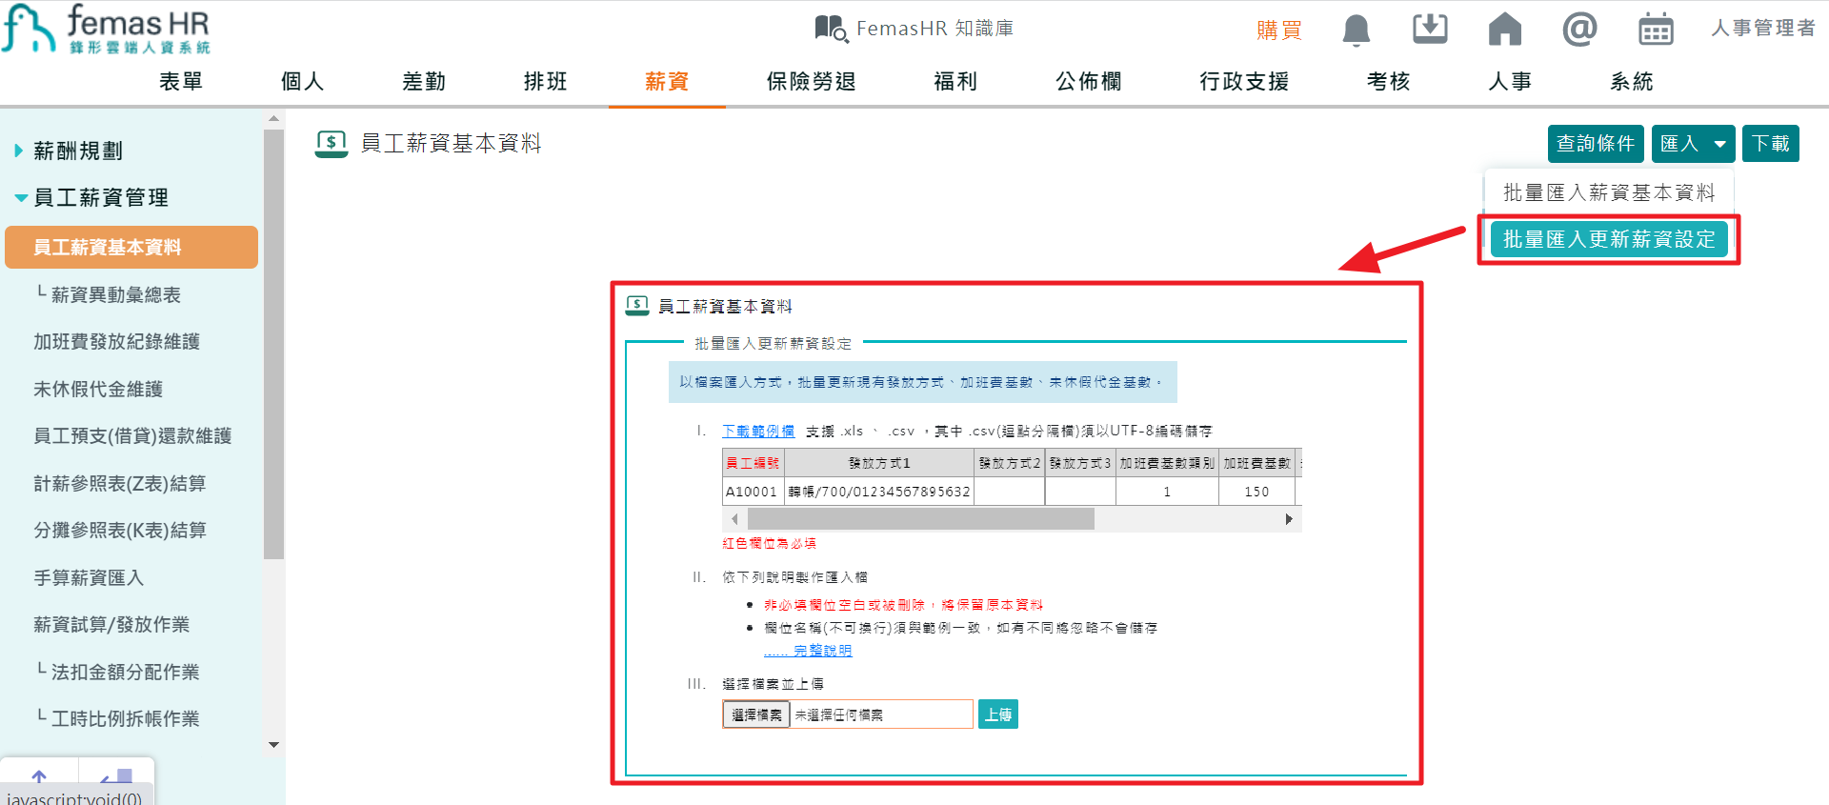Viewport: 1829px width, 805px height.
Task: Open 手算薪資匯入 in sidebar
Action: [x=89, y=577]
